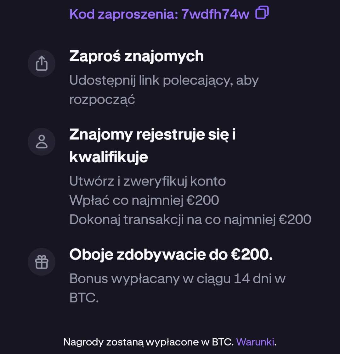Viewport: 340px width, 354px height.
Task: Click the "Utwórz i zweryfikuj konto" step
Action: click(147, 181)
